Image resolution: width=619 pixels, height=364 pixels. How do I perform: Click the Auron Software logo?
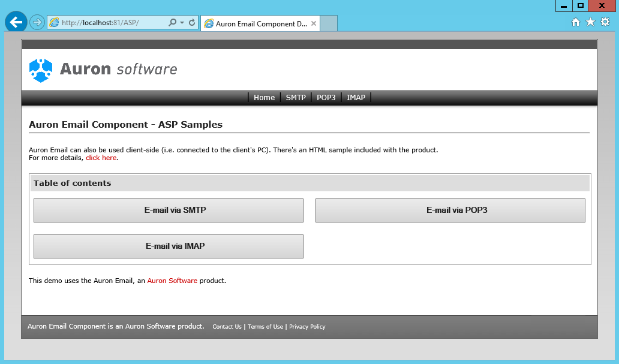tap(103, 70)
